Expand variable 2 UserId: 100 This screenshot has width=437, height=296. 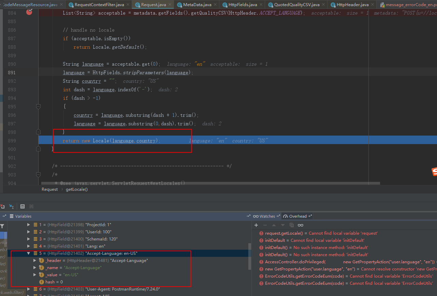pyautogui.click(x=28, y=232)
